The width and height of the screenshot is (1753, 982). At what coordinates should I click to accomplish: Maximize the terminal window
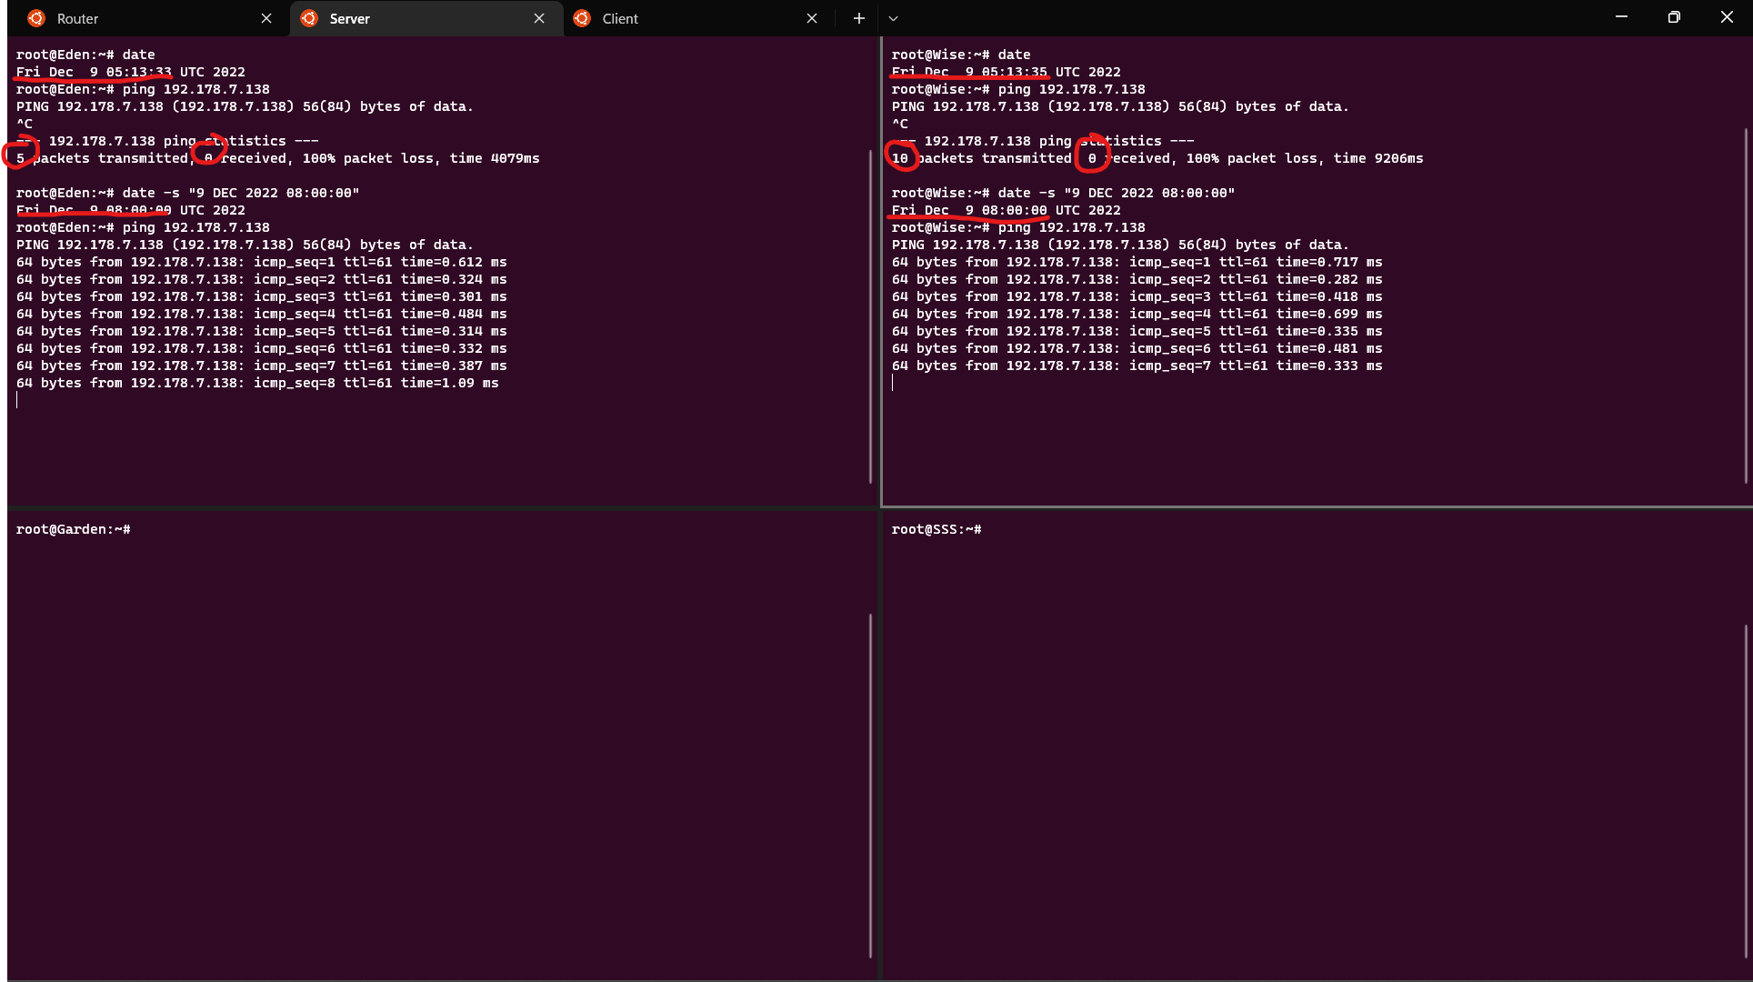1674,16
